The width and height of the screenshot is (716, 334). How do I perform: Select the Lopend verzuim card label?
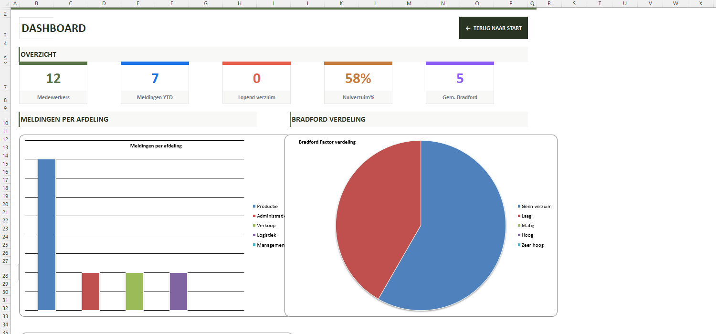click(257, 97)
